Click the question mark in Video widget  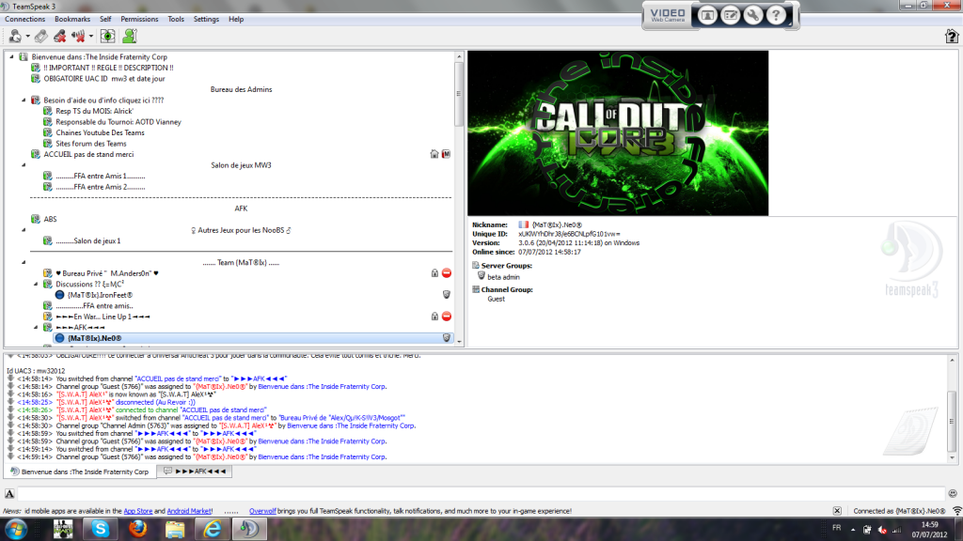click(776, 15)
